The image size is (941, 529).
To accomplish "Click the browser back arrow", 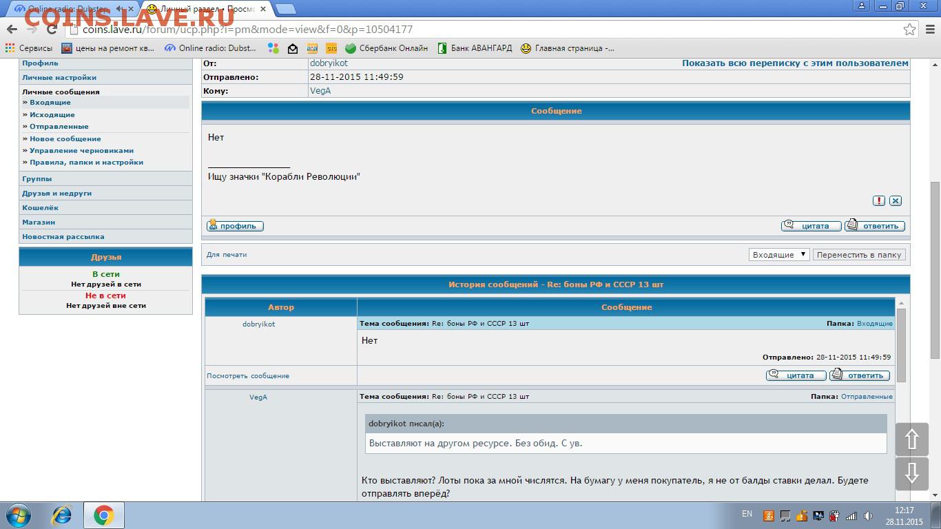I will pyautogui.click(x=12, y=30).
